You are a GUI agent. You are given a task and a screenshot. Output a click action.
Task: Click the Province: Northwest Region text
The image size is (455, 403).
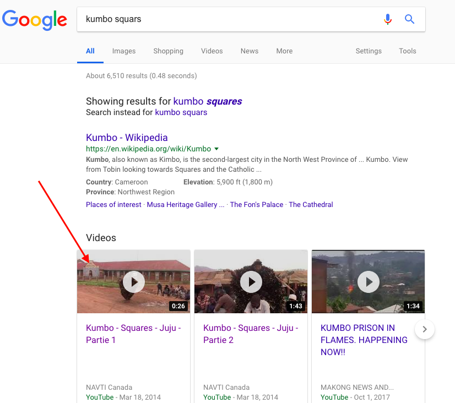pyautogui.click(x=131, y=192)
